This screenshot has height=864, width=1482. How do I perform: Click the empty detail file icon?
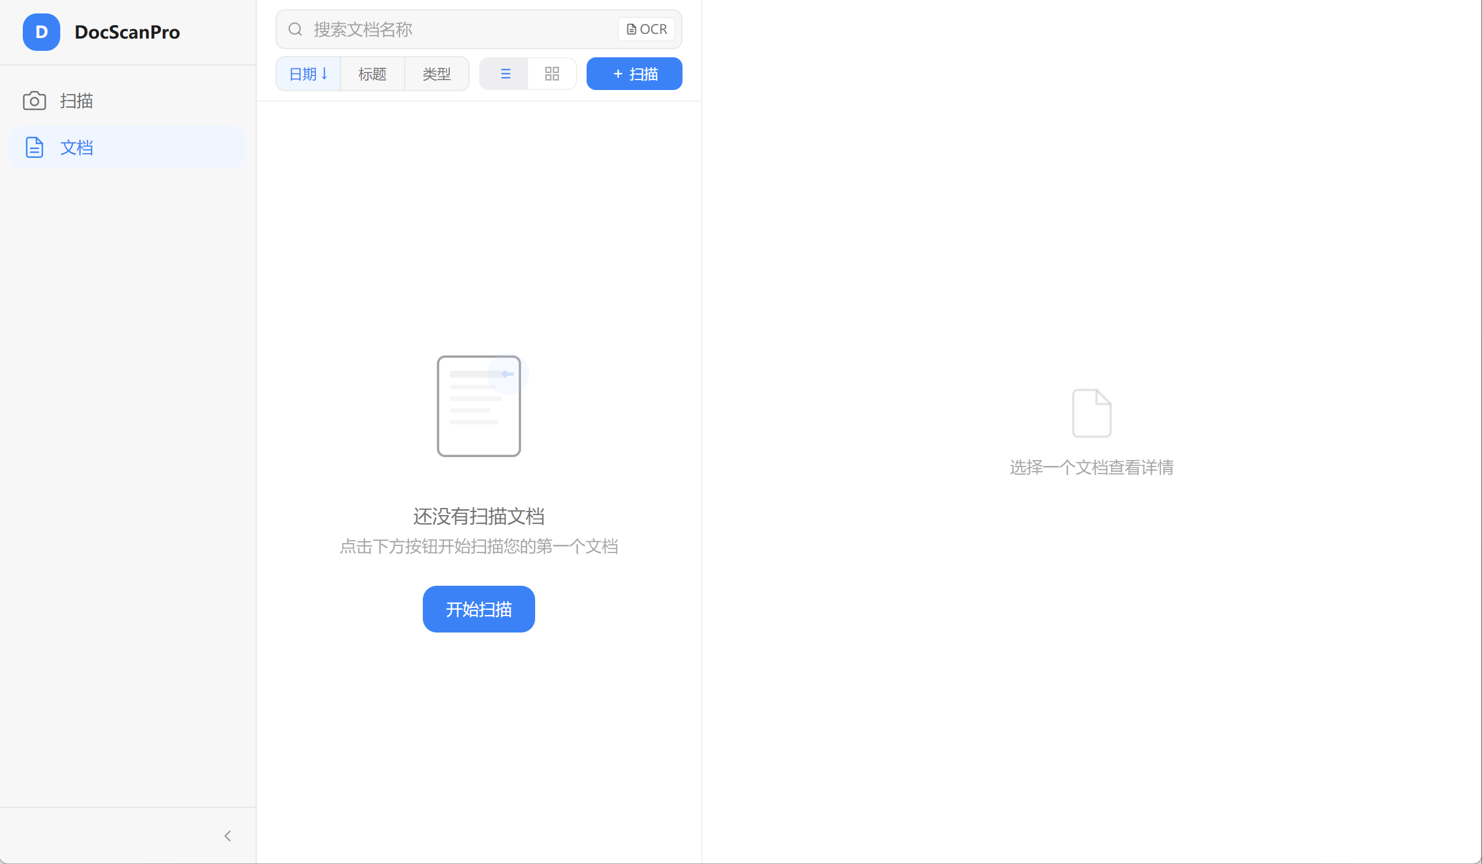(1091, 413)
